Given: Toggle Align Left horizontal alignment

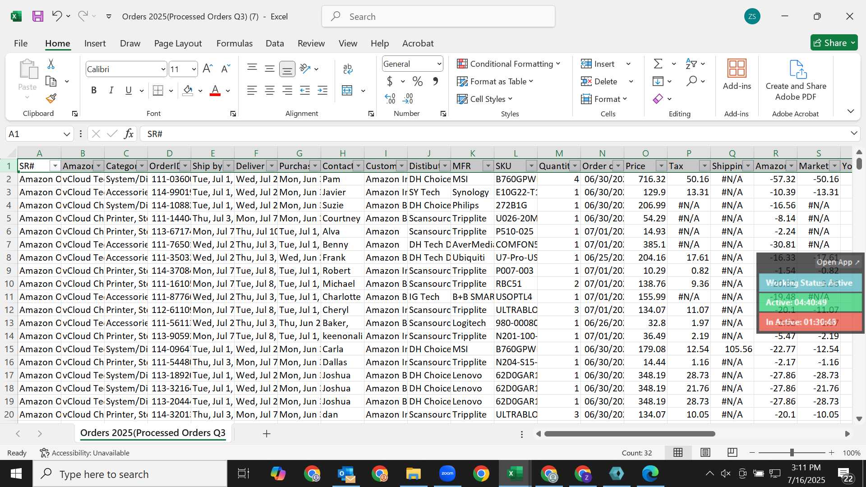Looking at the screenshot, I should coord(252,90).
